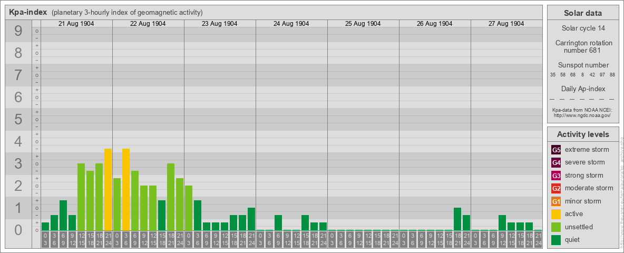Select the light green unsettled swatch
Screen dimensions: 624x253
(x=556, y=227)
